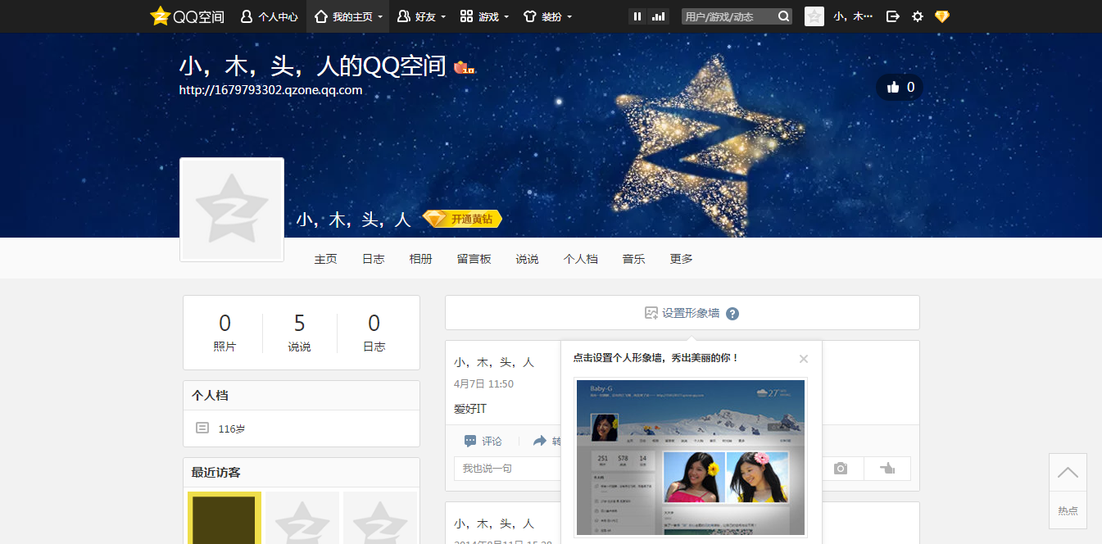Click the post author name above 4月7日
1102x544 pixels.
click(494, 362)
